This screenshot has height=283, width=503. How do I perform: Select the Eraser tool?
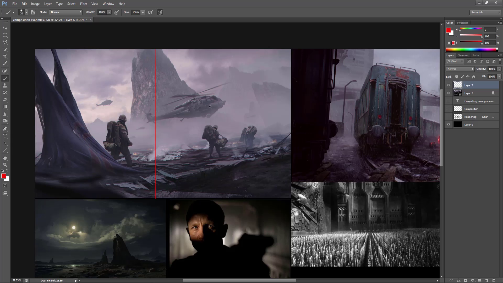tap(5, 100)
